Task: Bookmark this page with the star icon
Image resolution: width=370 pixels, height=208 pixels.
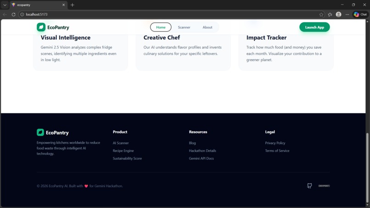Action: tap(321, 14)
